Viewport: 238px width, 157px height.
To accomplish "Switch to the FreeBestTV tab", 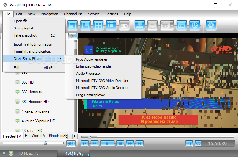I will pyautogui.click(x=12, y=136).
